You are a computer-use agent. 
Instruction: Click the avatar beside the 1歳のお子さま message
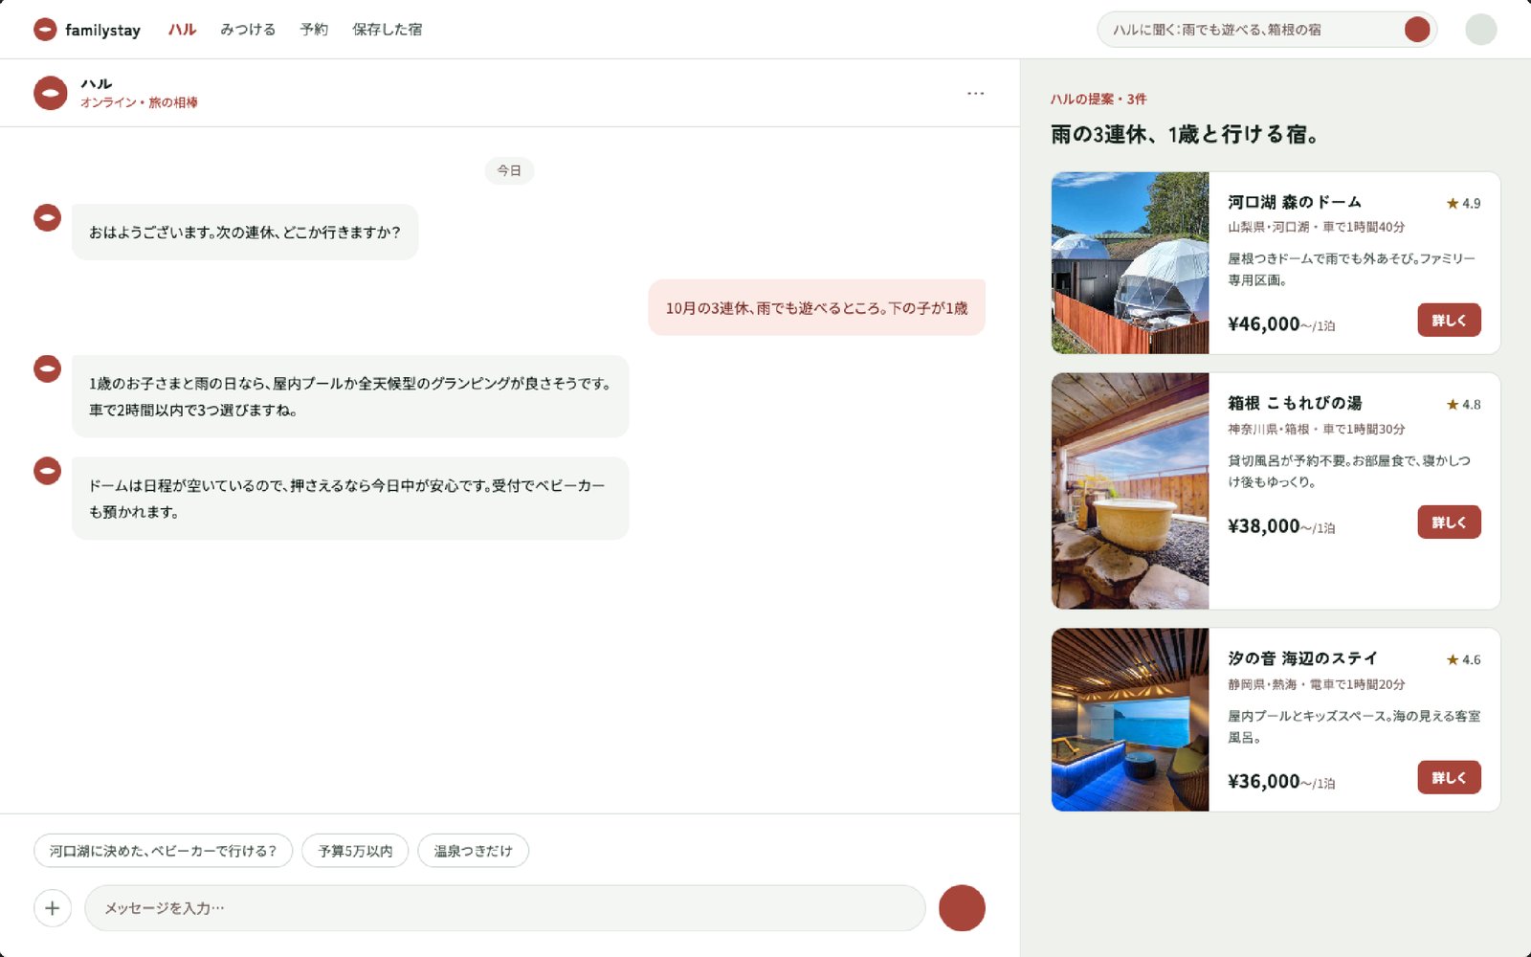click(47, 368)
